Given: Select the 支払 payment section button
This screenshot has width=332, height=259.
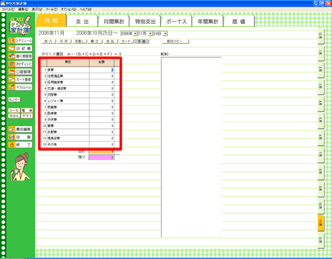Looking at the screenshot, I should pos(110,41).
